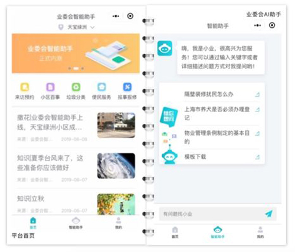Select the middle banner carousel dot
The image size is (295, 252).
click(76, 68)
